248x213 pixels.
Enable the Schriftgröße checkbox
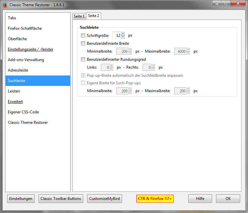click(x=83, y=36)
